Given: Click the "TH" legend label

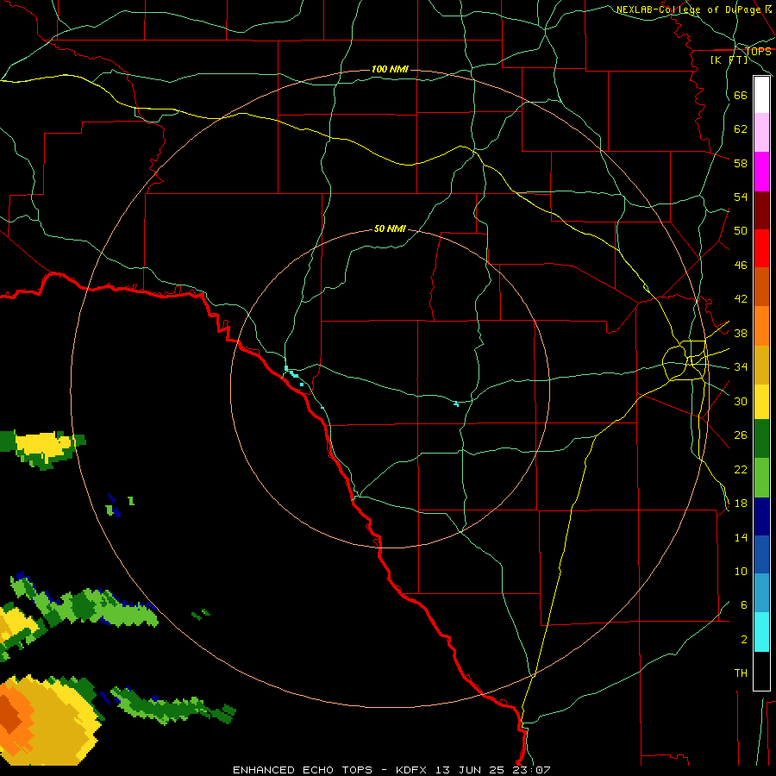Looking at the screenshot, I should point(741,673).
